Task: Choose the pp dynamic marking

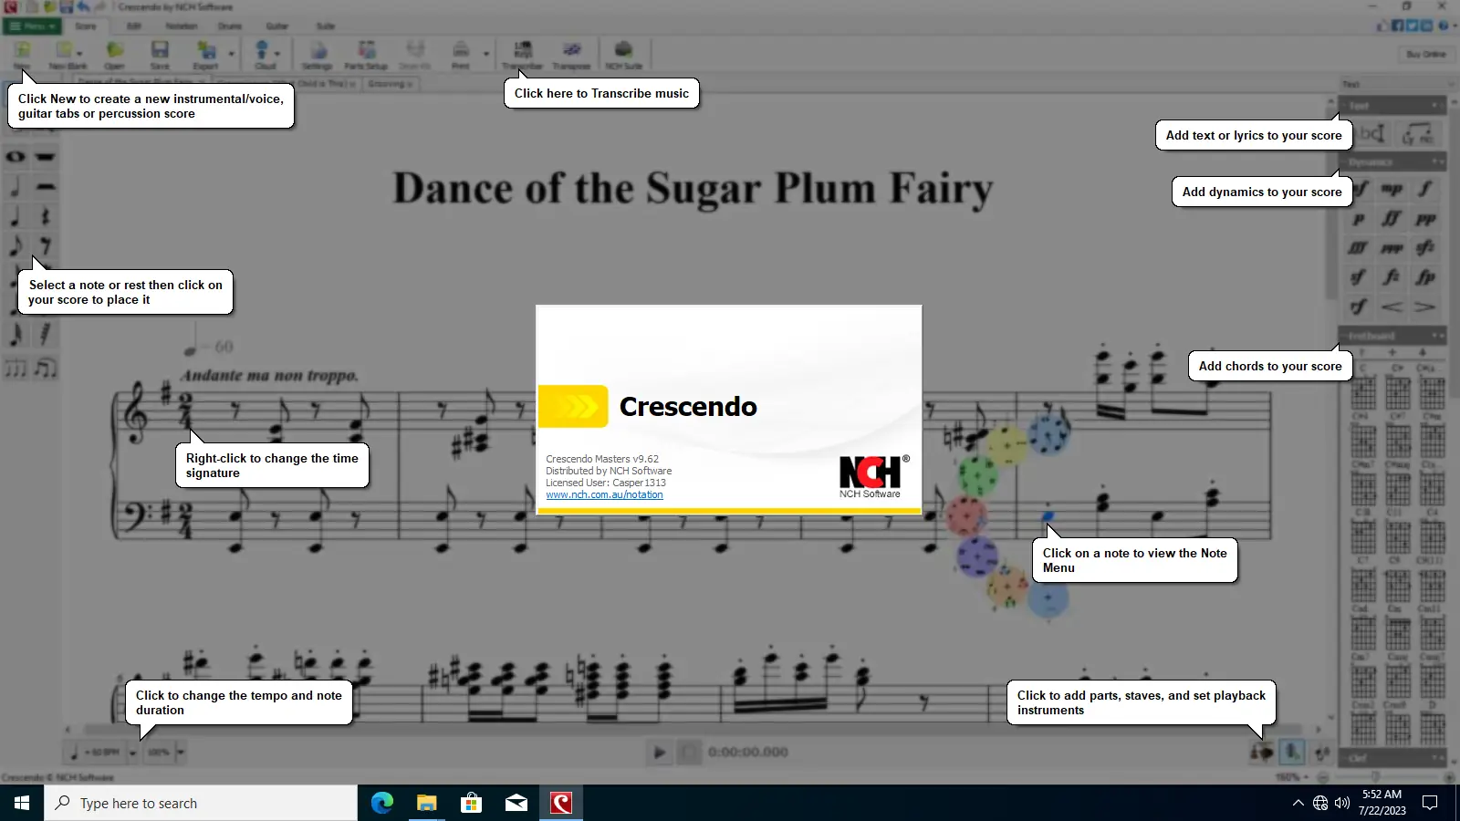Action: pyautogui.click(x=1425, y=219)
